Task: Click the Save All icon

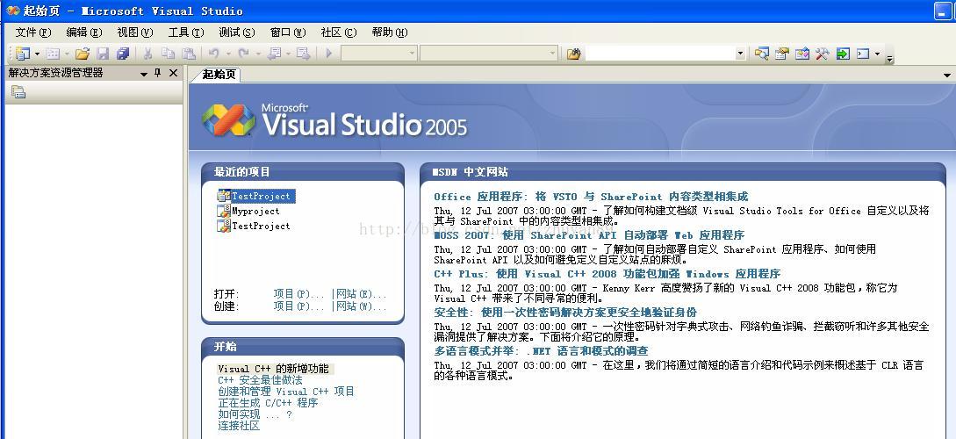Action: coord(123,54)
